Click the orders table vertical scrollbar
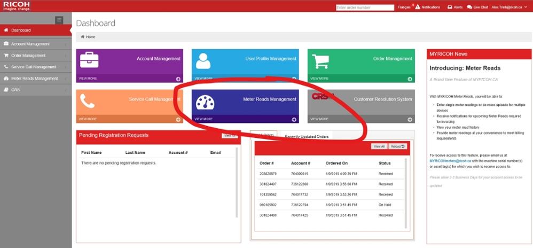This screenshot has height=248, width=533. pyautogui.click(x=405, y=193)
